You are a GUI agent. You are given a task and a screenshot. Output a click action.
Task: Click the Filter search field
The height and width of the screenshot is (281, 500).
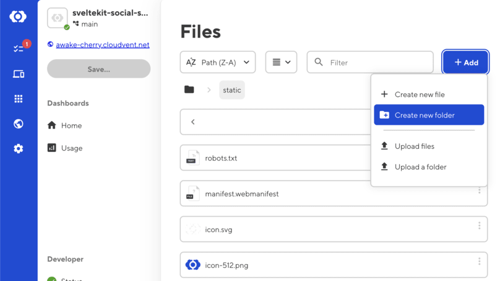point(370,62)
